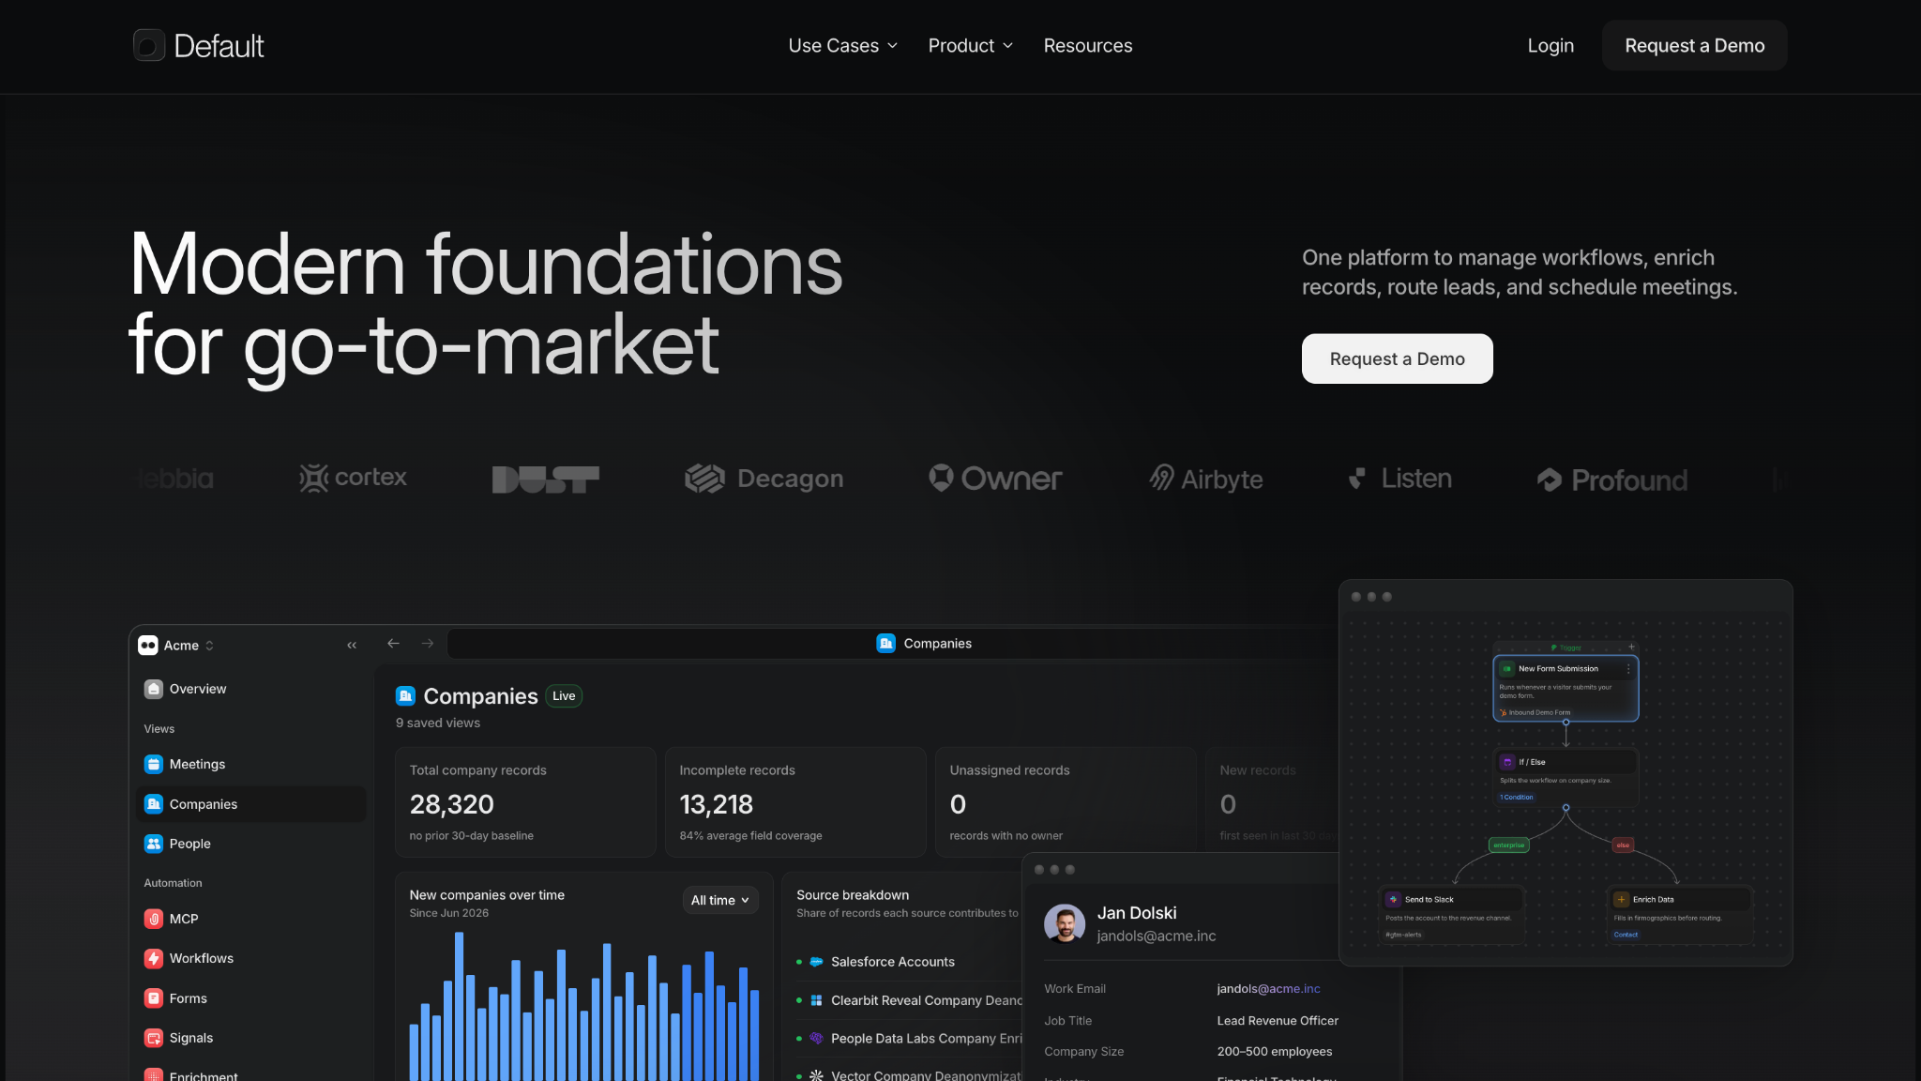Click the "Lead Revenue Officer" job title value
This screenshot has height=1081, width=1921.
coord(1278,1021)
